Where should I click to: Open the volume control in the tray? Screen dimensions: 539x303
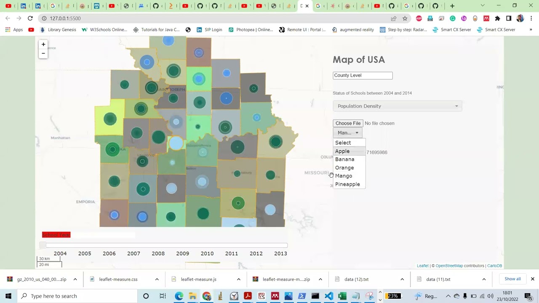pyautogui.click(x=490, y=296)
